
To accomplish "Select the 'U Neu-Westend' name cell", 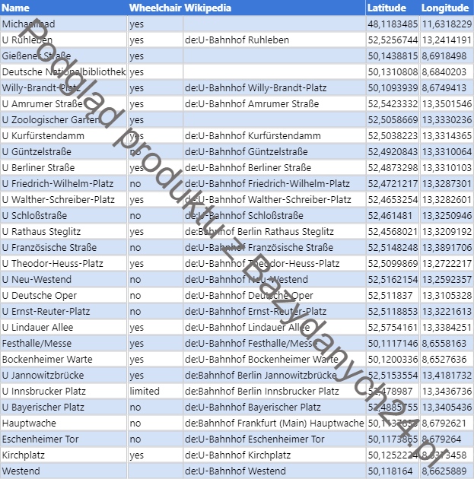I will (64, 279).
